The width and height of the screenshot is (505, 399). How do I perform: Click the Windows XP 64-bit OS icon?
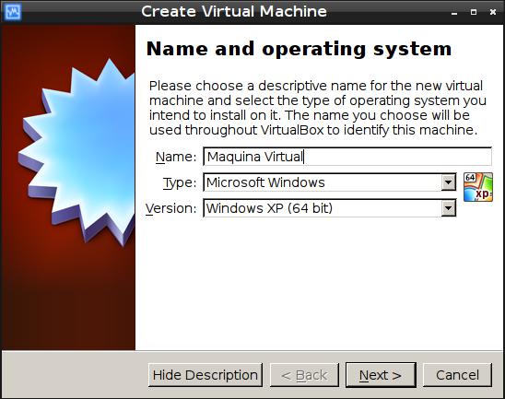(x=478, y=187)
